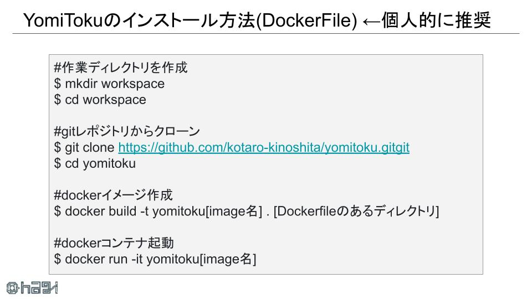Click the git clone text before link

[90, 147]
